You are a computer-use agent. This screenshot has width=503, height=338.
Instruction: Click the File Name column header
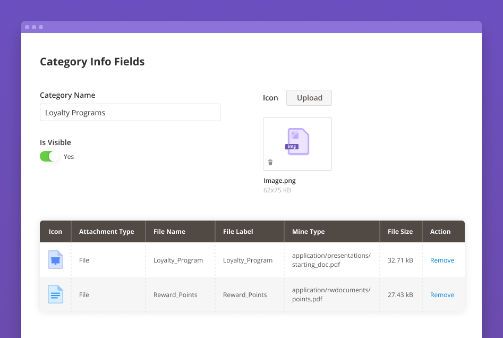pyautogui.click(x=169, y=232)
